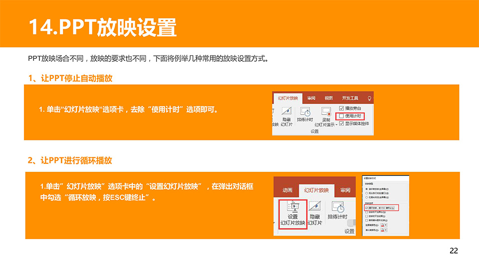Click the lightbulb icon beside 开发工具
The width and height of the screenshot is (479, 269).
(369, 98)
